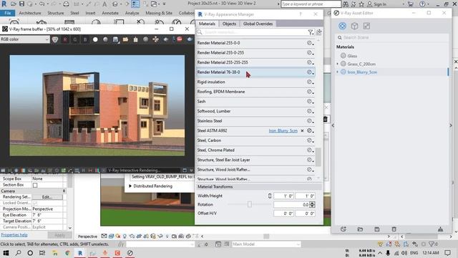
Task: Expand Asset Editor right panel arrow
Action: [451, 125]
